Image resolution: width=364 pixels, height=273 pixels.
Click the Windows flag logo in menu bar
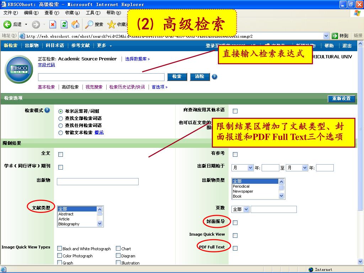[357, 13]
